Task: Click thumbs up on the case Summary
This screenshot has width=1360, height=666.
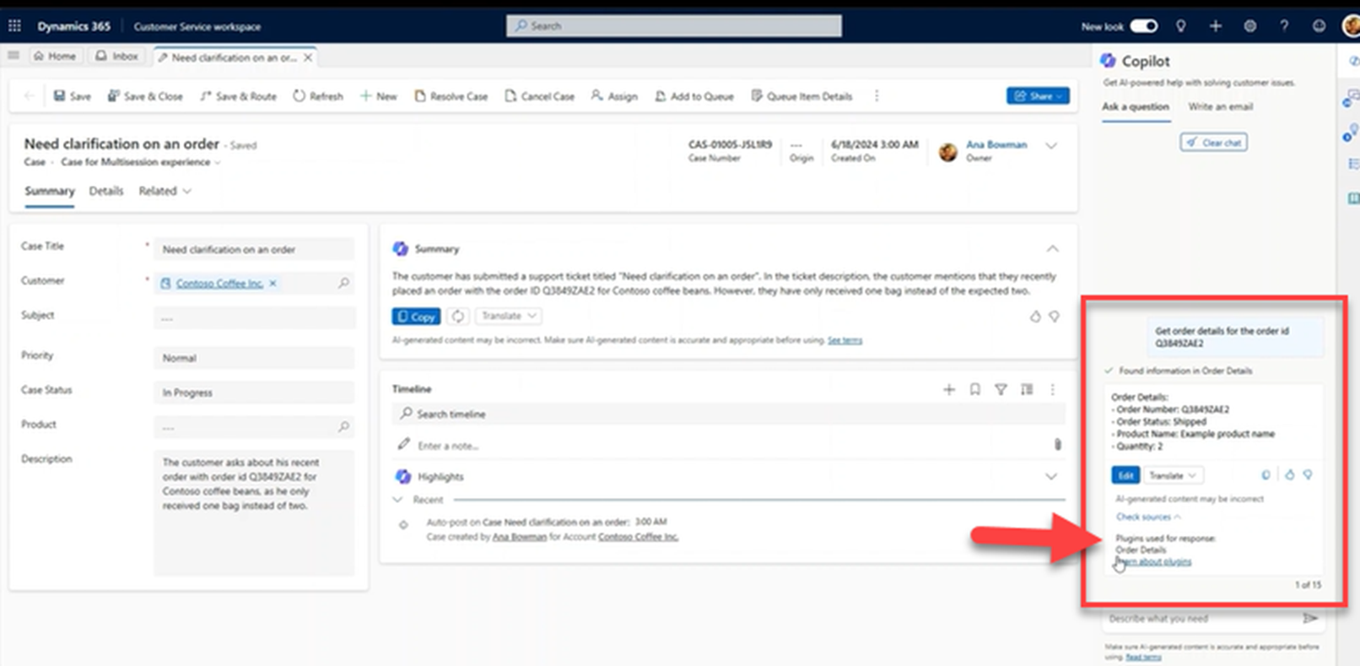Action: pos(1035,317)
